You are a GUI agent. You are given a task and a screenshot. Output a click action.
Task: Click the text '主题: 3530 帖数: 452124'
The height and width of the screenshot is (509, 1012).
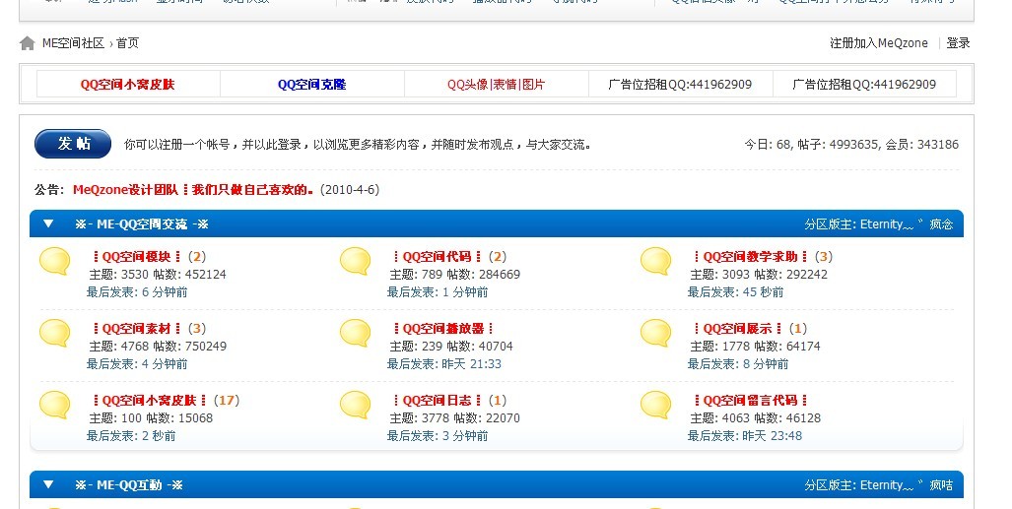[x=158, y=274]
